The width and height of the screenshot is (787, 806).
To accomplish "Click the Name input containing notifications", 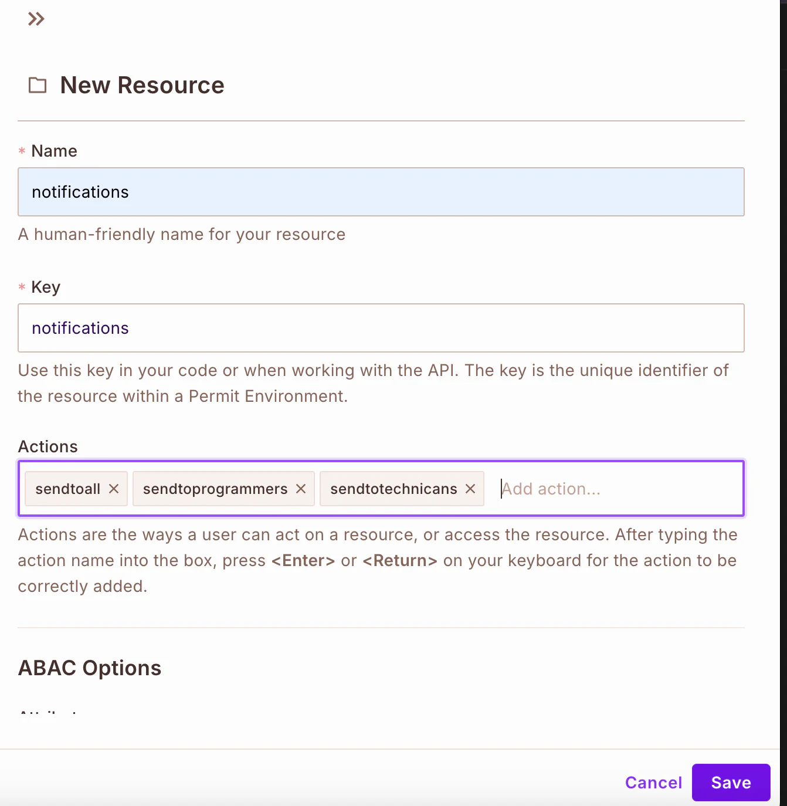I will pyautogui.click(x=381, y=192).
